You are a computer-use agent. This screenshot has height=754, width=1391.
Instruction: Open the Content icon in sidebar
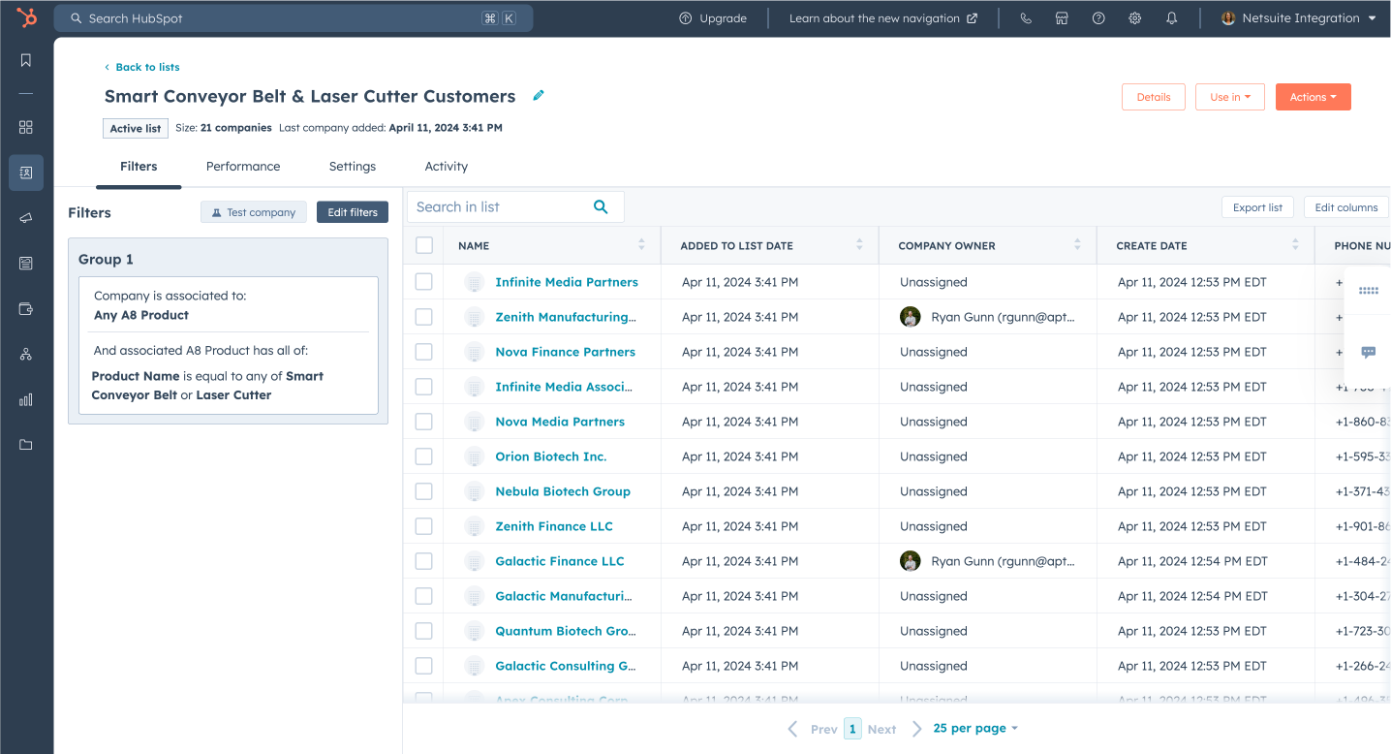point(26,263)
